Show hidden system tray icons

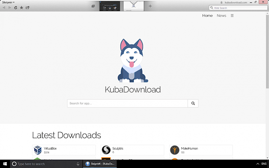(x=258, y=164)
